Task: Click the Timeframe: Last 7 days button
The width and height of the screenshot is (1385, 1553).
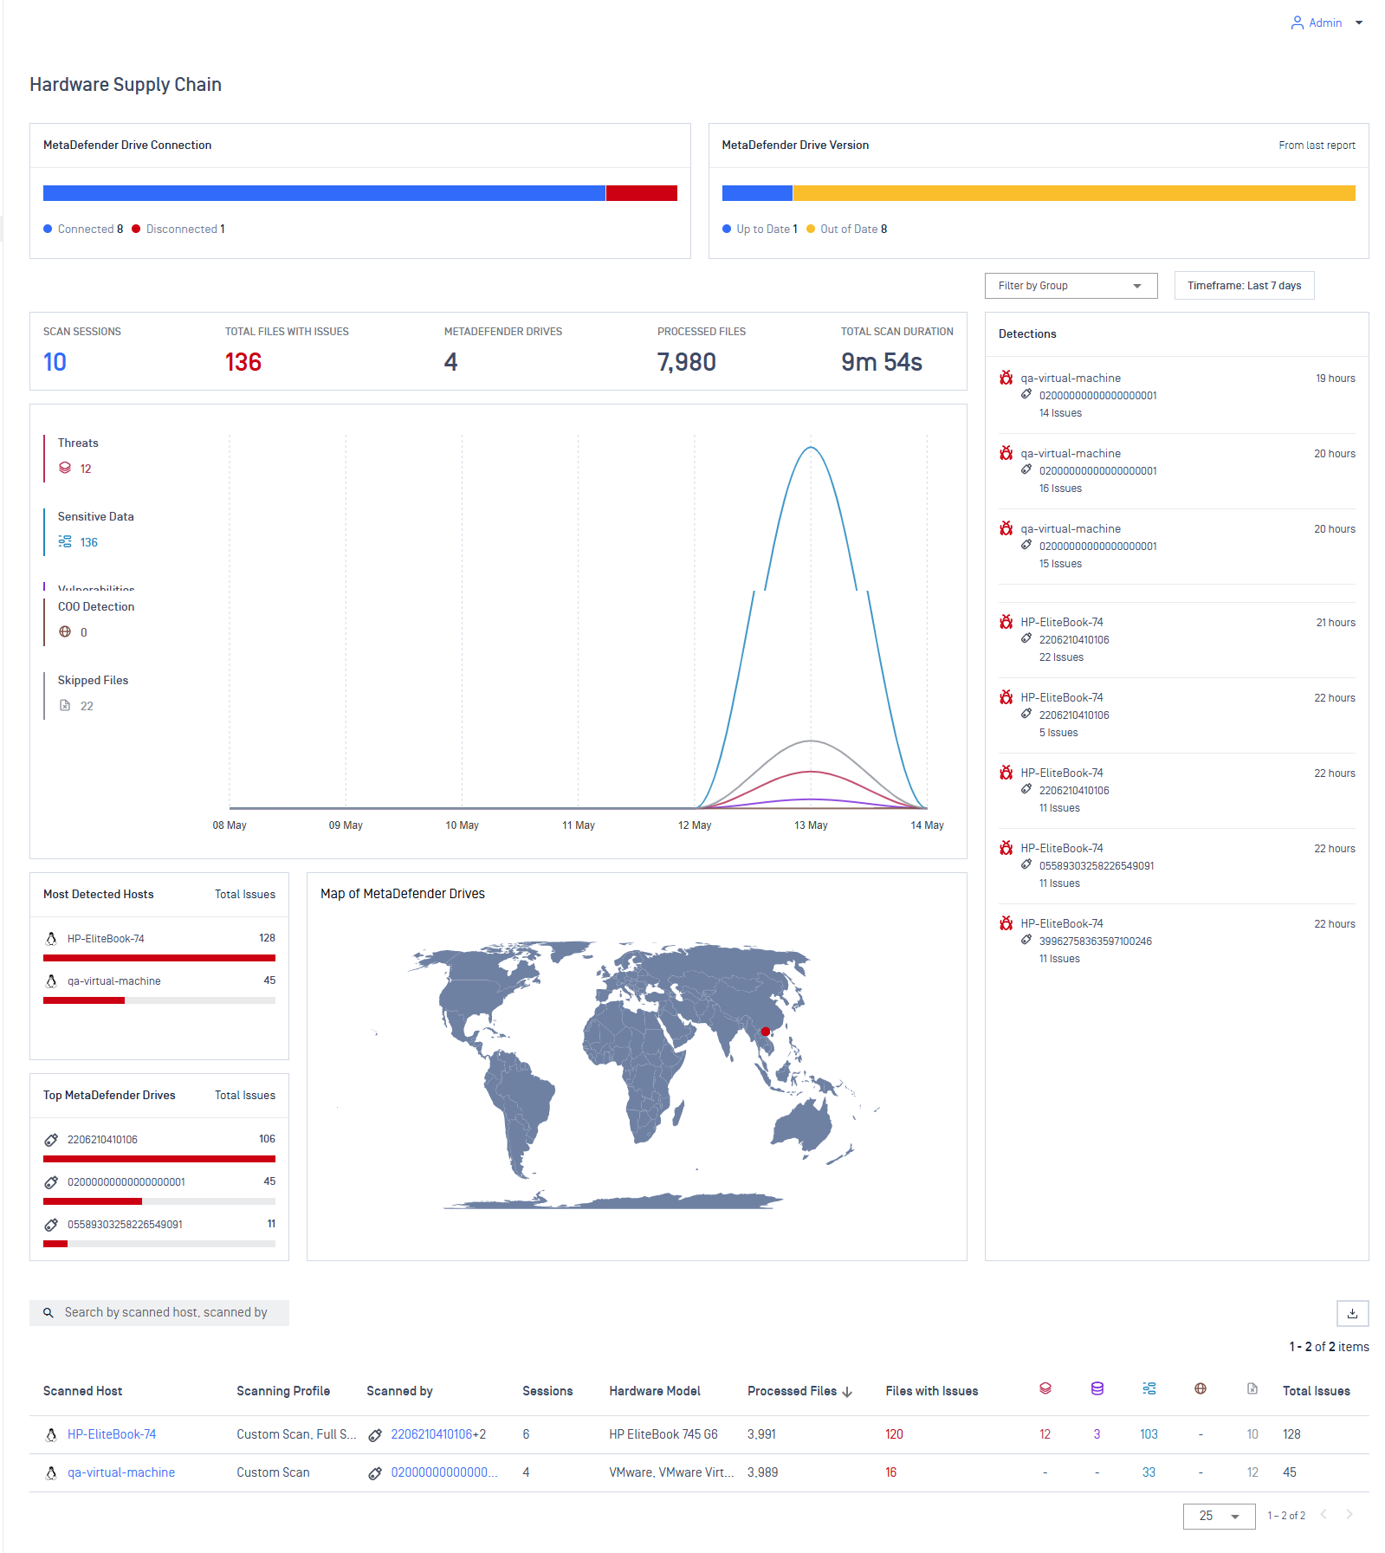Action: coord(1244,286)
